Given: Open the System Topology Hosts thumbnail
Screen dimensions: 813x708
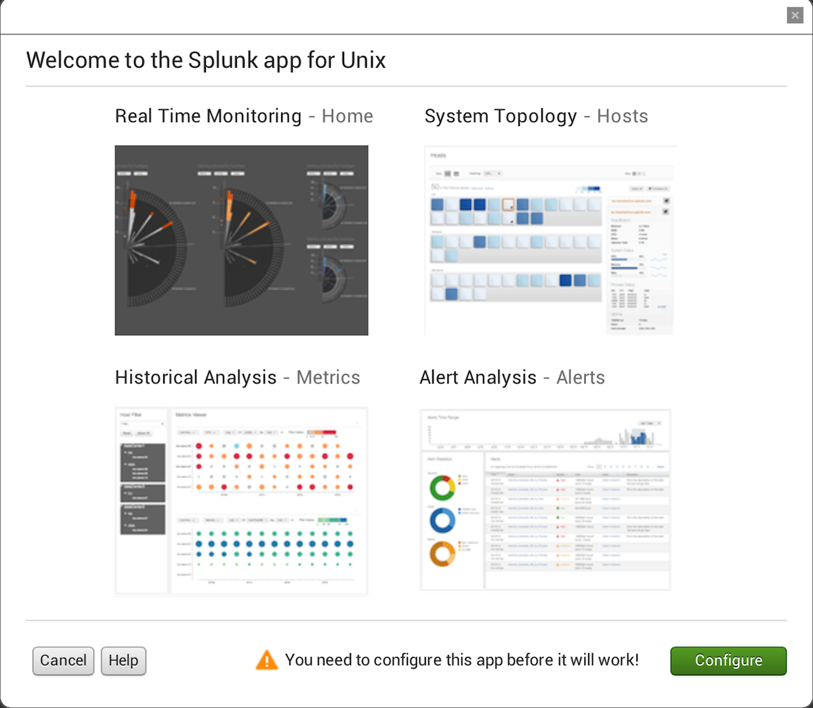Looking at the screenshot, I should pos(550,241).
